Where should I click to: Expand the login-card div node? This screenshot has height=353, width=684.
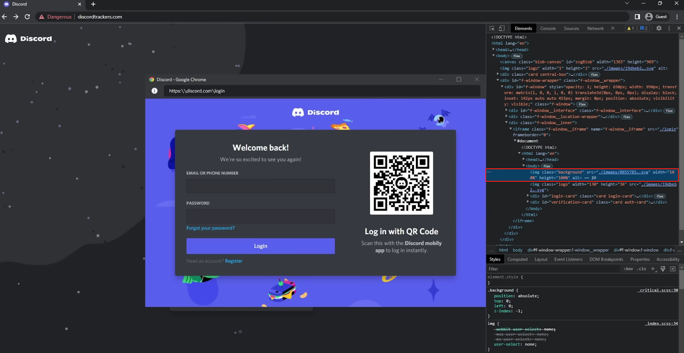pos(528,196)
